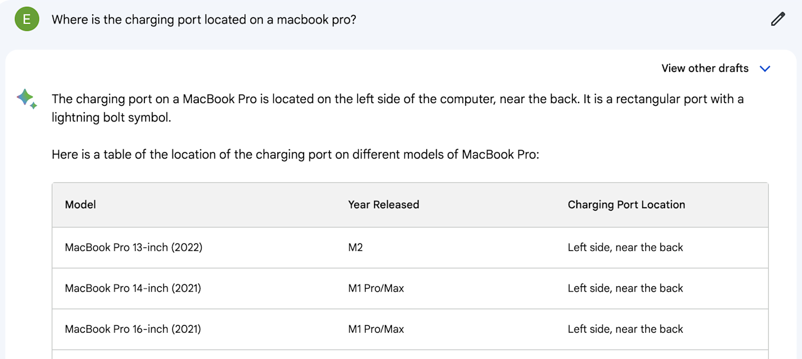Click the M2 cell in table

(x=355, y=247)
